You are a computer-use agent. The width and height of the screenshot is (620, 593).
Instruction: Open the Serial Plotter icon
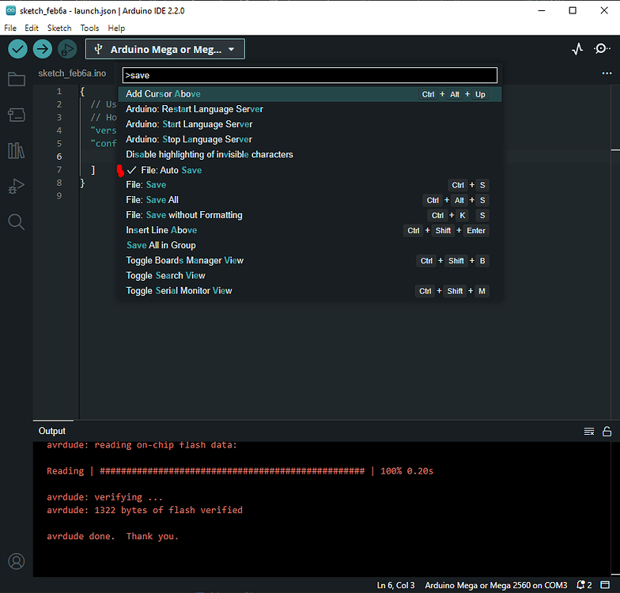577,49
